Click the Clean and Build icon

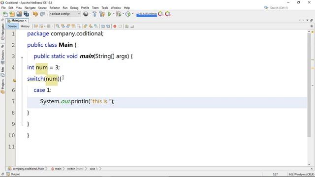point(102,14)
